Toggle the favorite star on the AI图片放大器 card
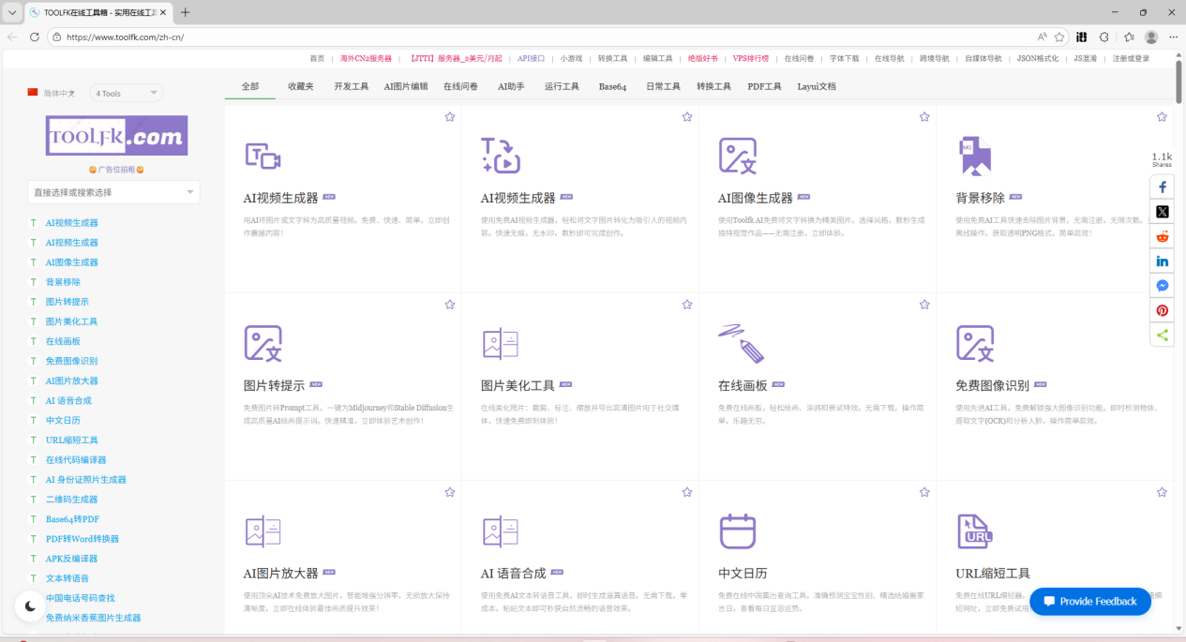The height and width of the screenshot is (642, 1186). pyautogui.click(x=450, y=492)
